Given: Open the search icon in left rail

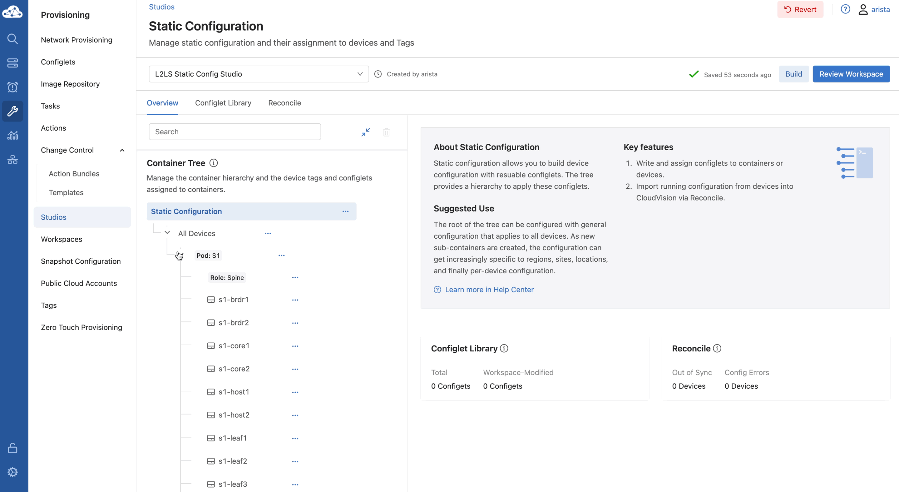Looking at the screenshot, I should (x=12, y=38).
